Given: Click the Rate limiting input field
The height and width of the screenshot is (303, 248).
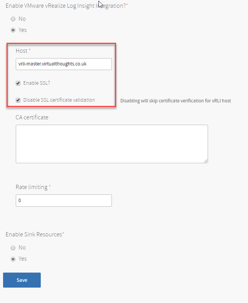Looking at the screenshot, I should tap(64, 201).
